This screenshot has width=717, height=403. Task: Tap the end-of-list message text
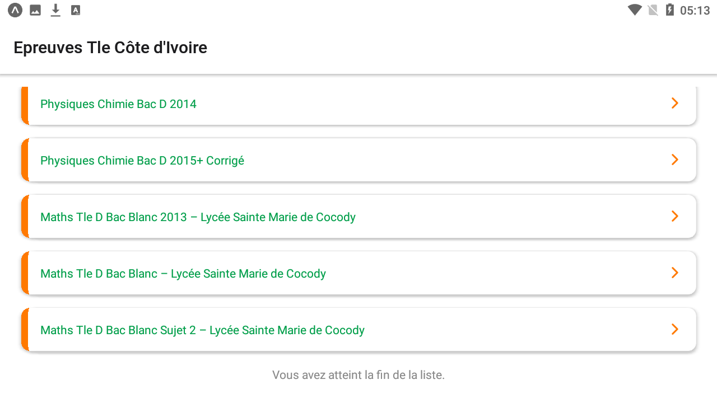click(358, 375)
